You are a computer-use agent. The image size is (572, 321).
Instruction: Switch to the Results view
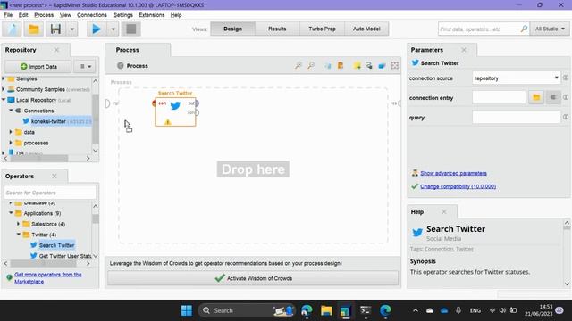coord(277,29)
